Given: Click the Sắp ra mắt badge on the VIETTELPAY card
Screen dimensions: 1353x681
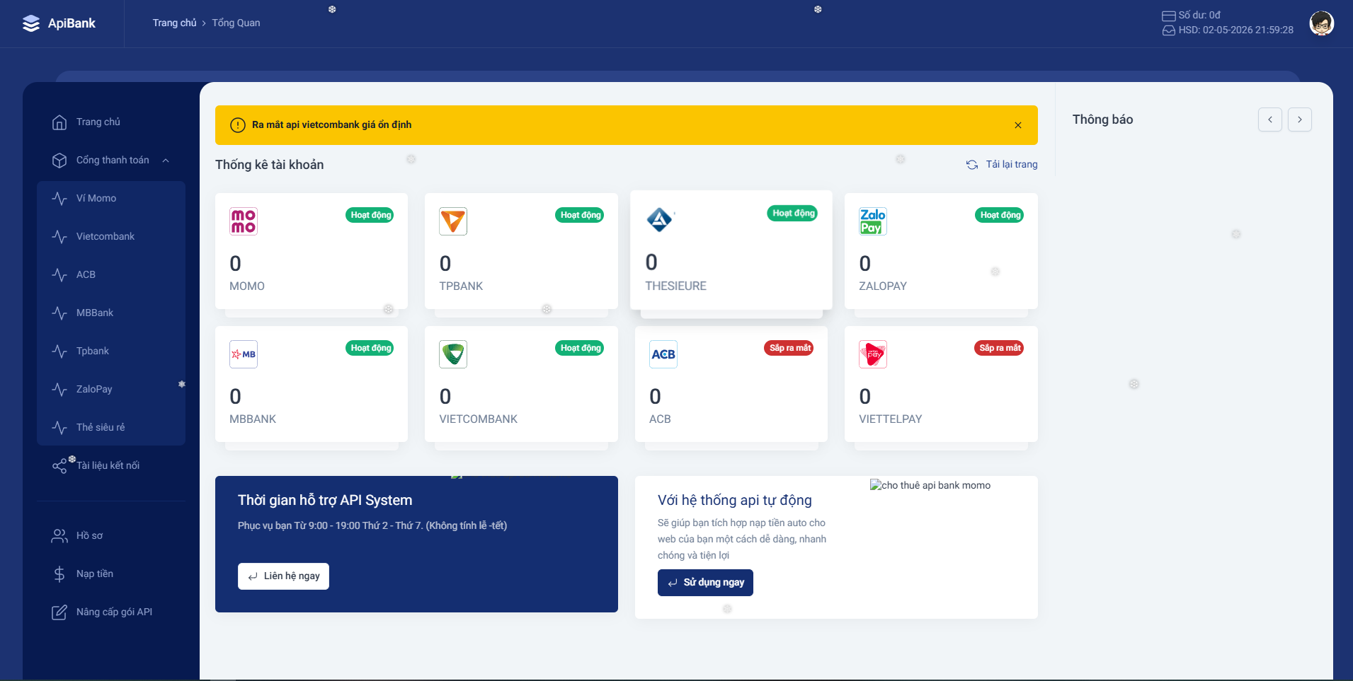Looking at the screenshot, I should pos(1000,348).
